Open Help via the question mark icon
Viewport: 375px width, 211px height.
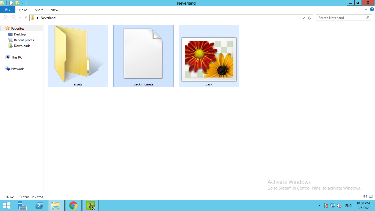pos(372,9)
